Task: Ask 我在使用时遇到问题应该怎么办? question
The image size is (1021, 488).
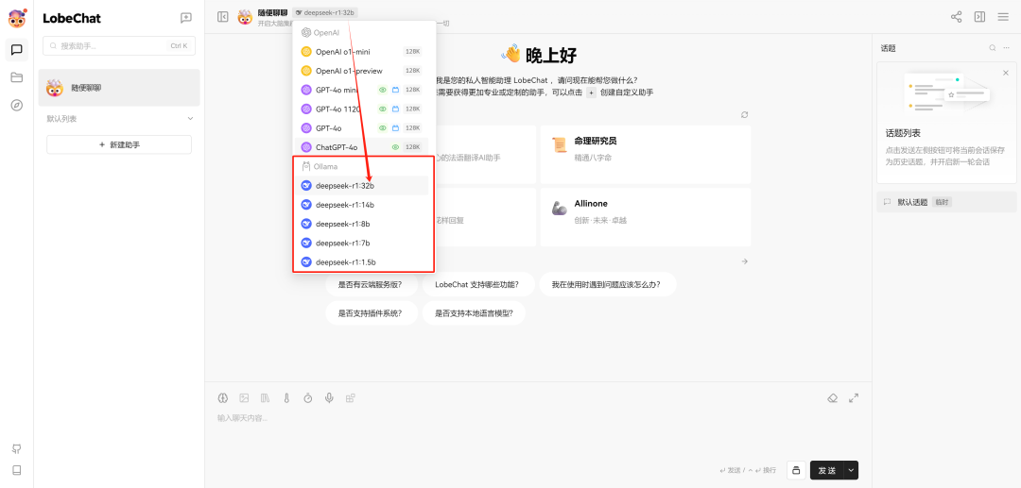Action: tap(607, 284)
